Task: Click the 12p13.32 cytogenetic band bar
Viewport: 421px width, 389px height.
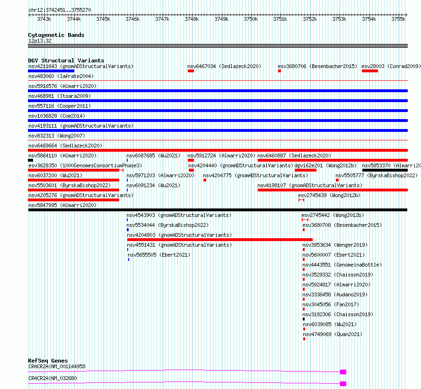Action: click(218, 46)
